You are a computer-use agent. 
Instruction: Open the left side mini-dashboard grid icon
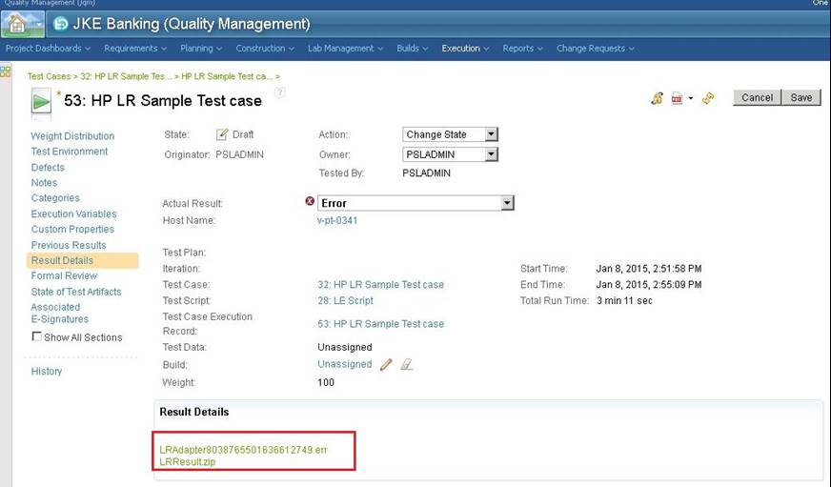pos(6,71)
